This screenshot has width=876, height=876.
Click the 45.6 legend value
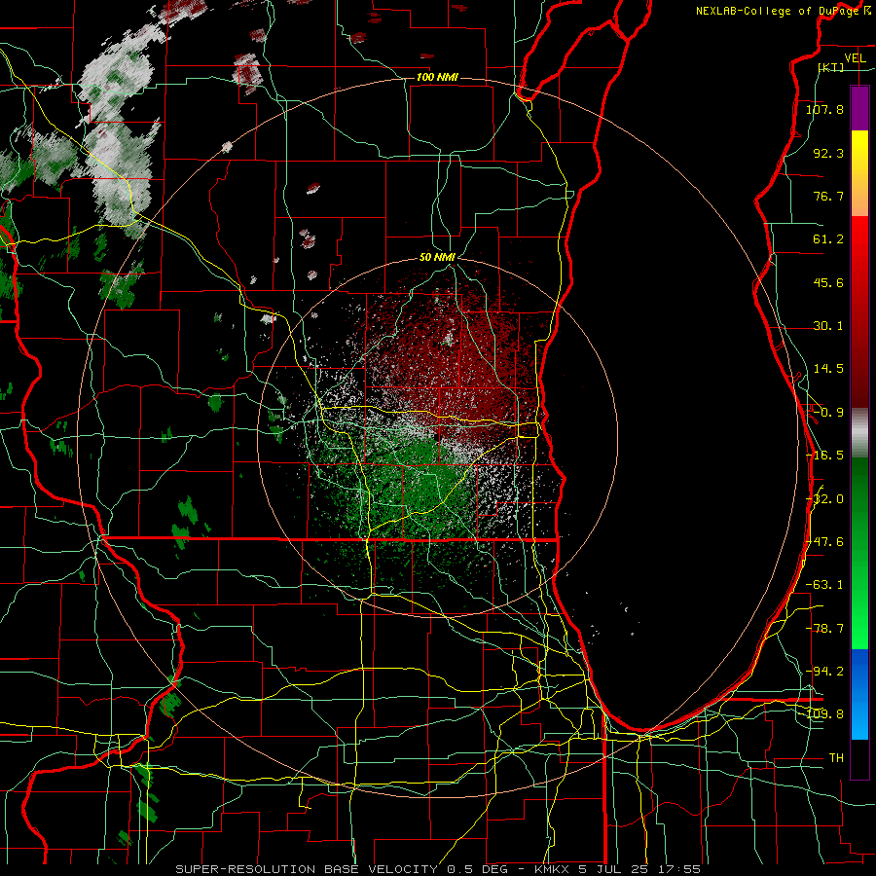828,282
